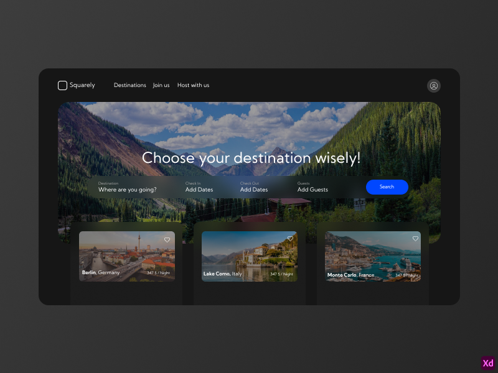The width and height of the screenshot is (498, 373).
Task: Open the account profile icon
Action: (433, 85)
